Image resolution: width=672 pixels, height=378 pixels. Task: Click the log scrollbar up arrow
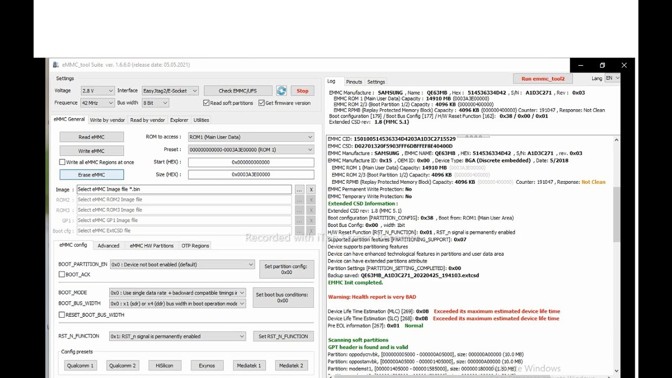click(x=616, y=140)
